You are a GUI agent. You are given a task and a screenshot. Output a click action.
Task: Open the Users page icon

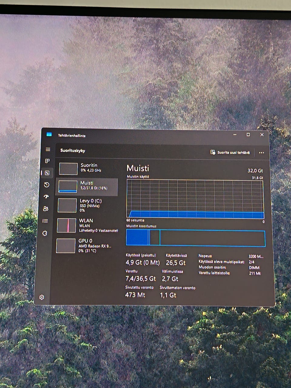[46, 209]
